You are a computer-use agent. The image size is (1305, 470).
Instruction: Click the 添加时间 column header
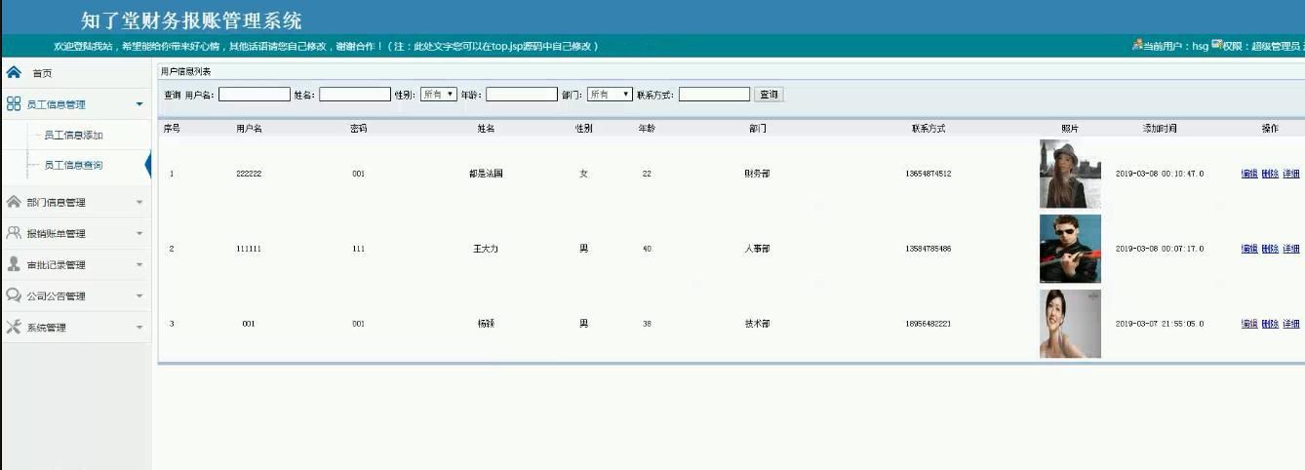(1160, 129)
